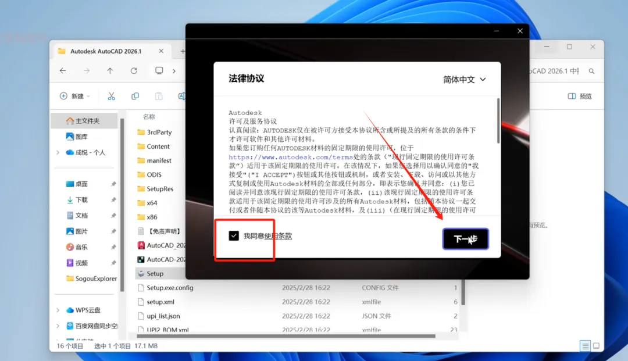Expand the WPS云盘 tree node
Screen dimensions: 628x361
[58, 310]
